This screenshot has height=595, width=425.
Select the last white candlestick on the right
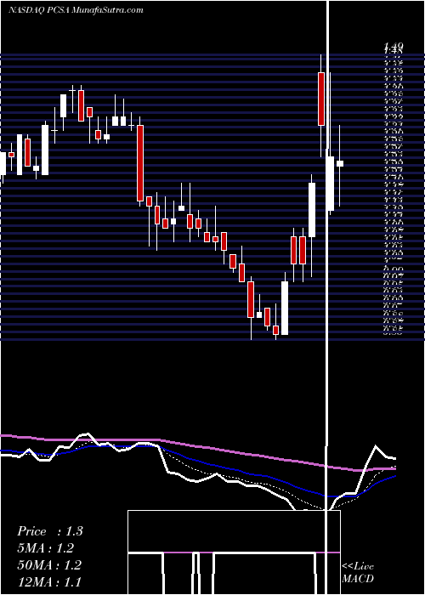(340, 163)
